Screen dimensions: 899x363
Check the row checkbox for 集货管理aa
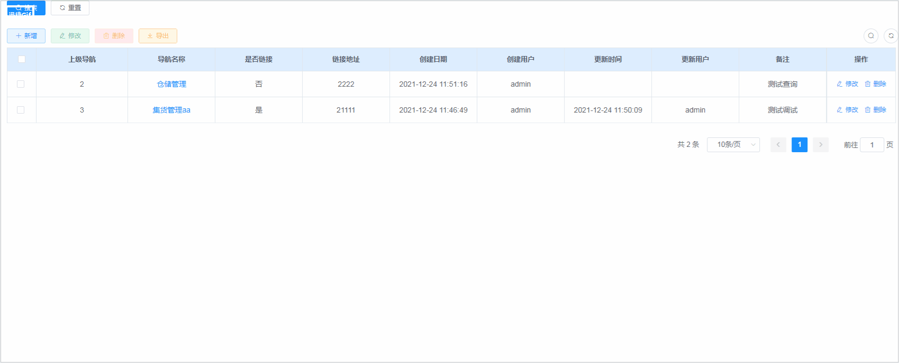[21, 110]
